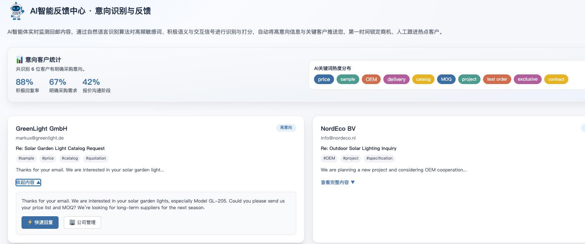Pick the purple delivery keyword tag
585x244 pixels.
click(x=396, y=79)
